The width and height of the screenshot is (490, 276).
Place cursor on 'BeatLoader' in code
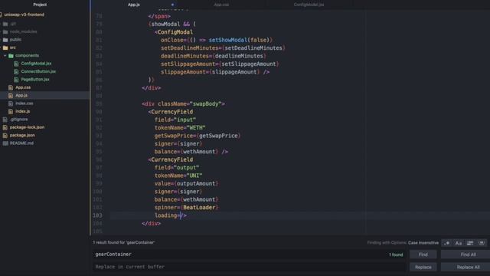(x=199, y=208)
